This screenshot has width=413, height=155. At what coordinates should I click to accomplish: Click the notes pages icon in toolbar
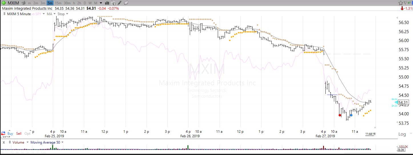(126, 3)
